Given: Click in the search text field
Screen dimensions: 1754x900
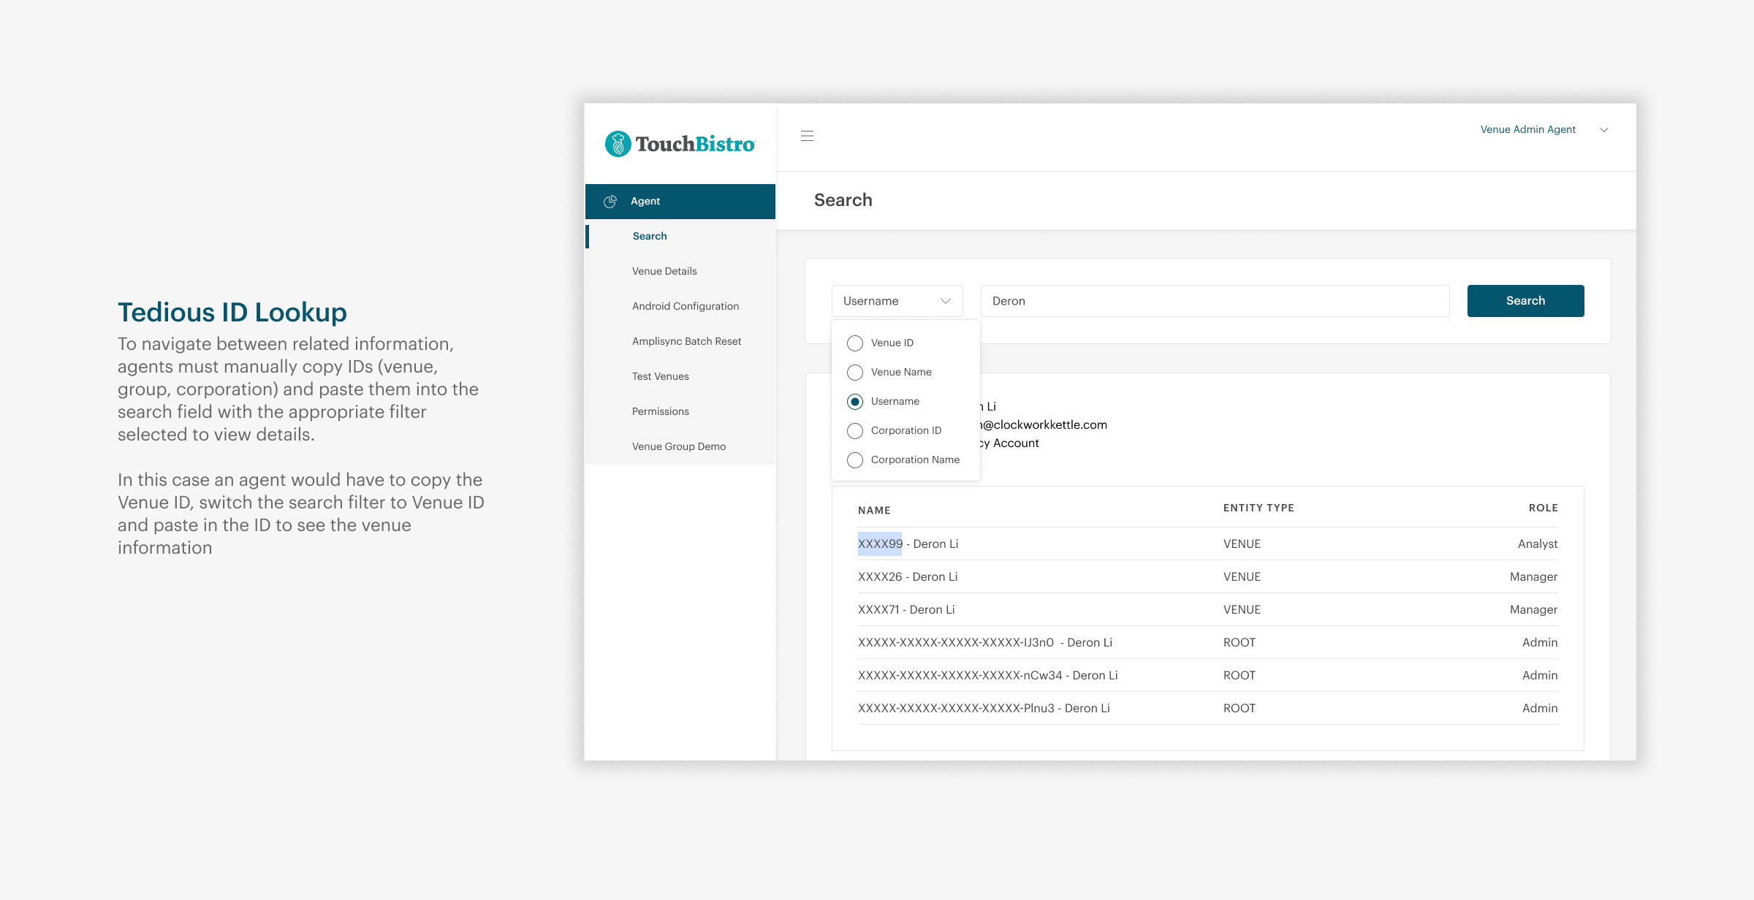Looking at the screenshot, I should tap(1215, 301).
